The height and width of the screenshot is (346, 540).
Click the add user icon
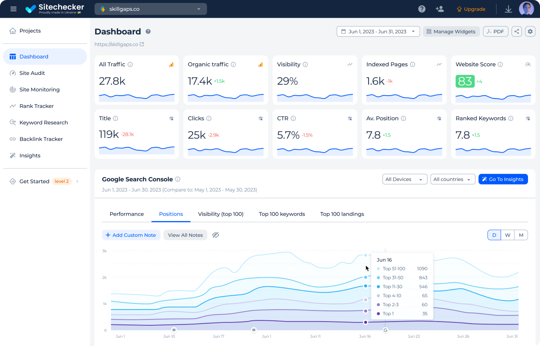coord(439,9)
